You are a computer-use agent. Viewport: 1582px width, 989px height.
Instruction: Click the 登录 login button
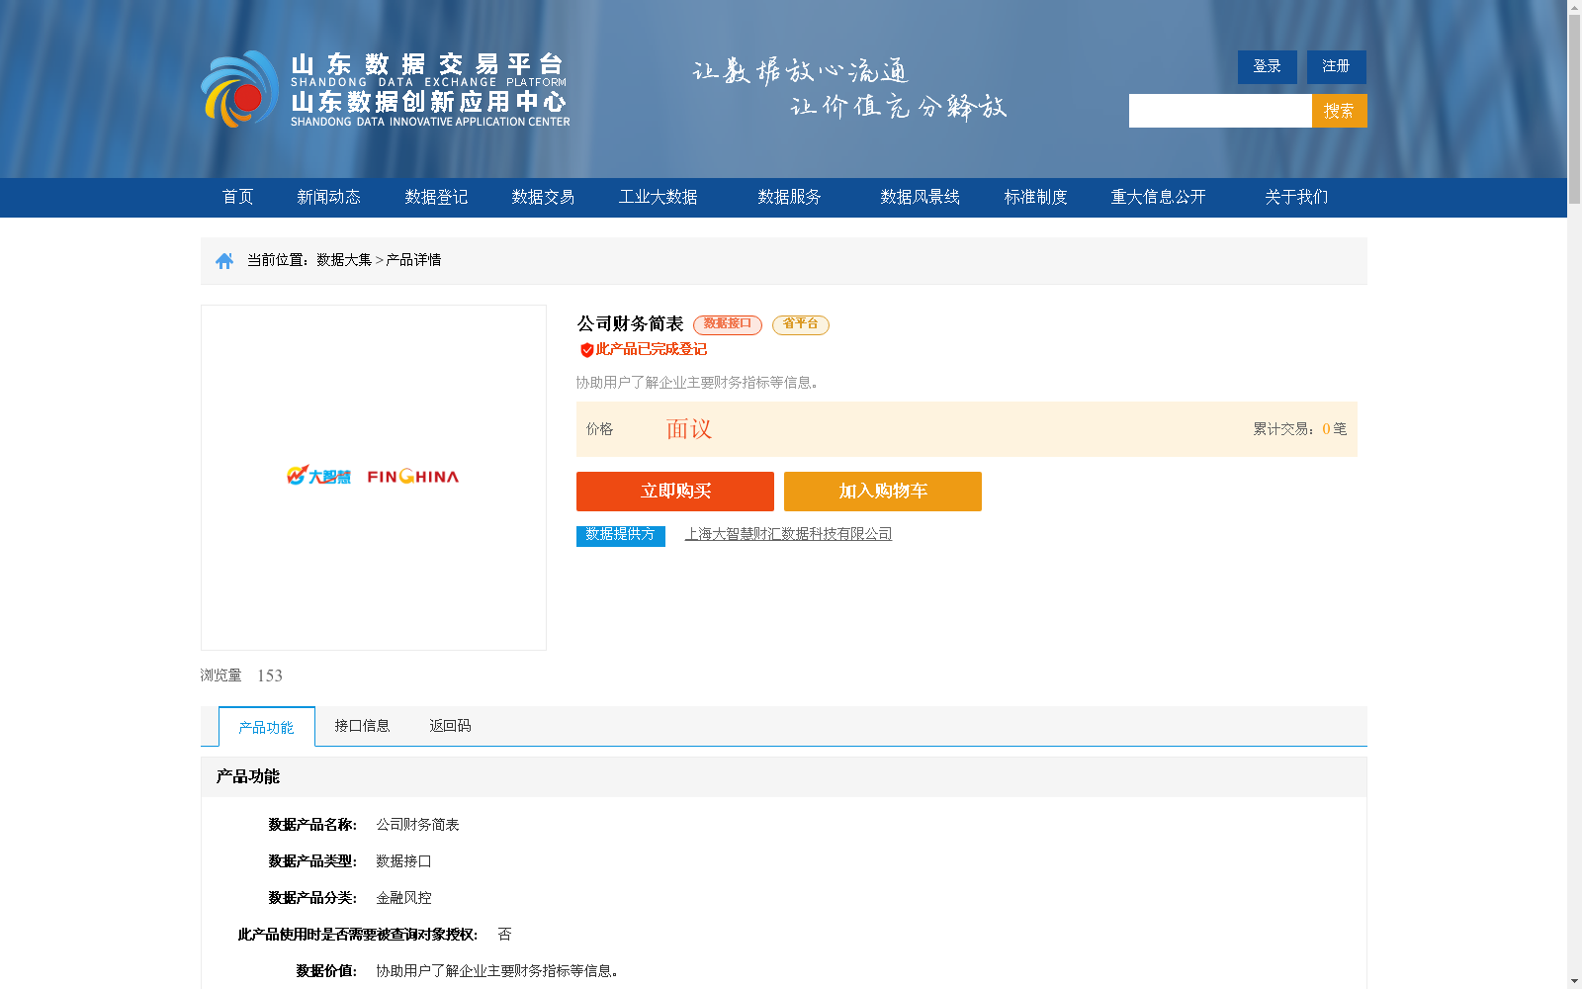[1267, 66]
